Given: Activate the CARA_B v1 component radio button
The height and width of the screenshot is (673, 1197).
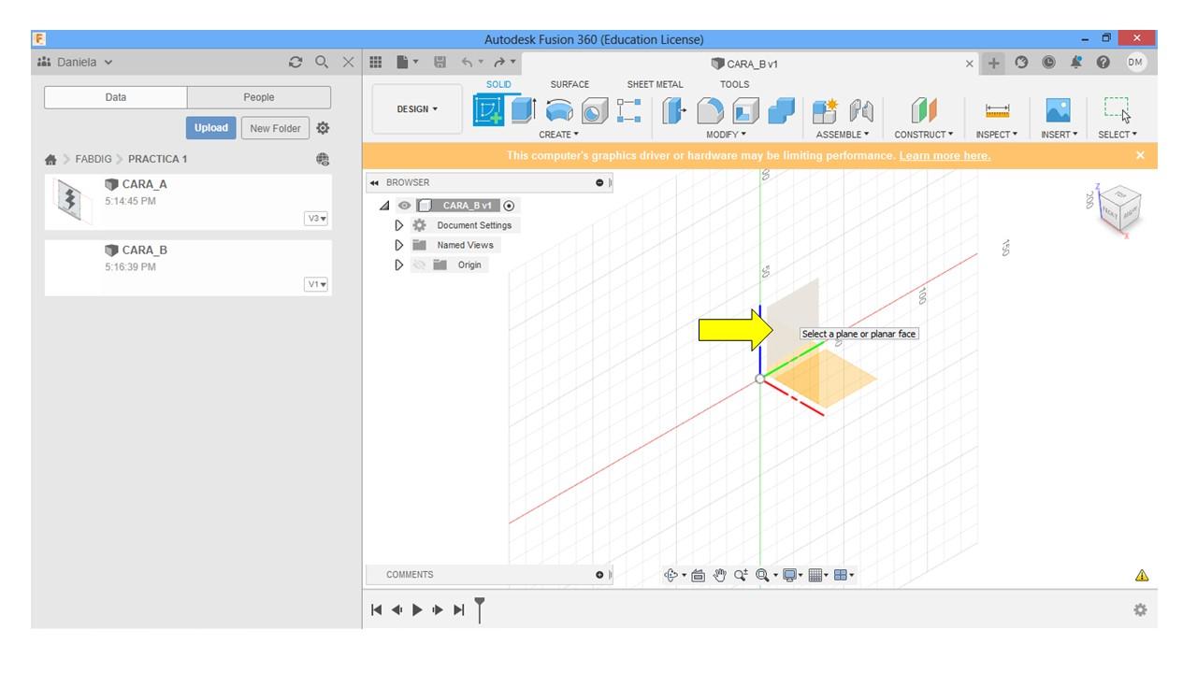Looking at the screenshot, I should [509, 206].
